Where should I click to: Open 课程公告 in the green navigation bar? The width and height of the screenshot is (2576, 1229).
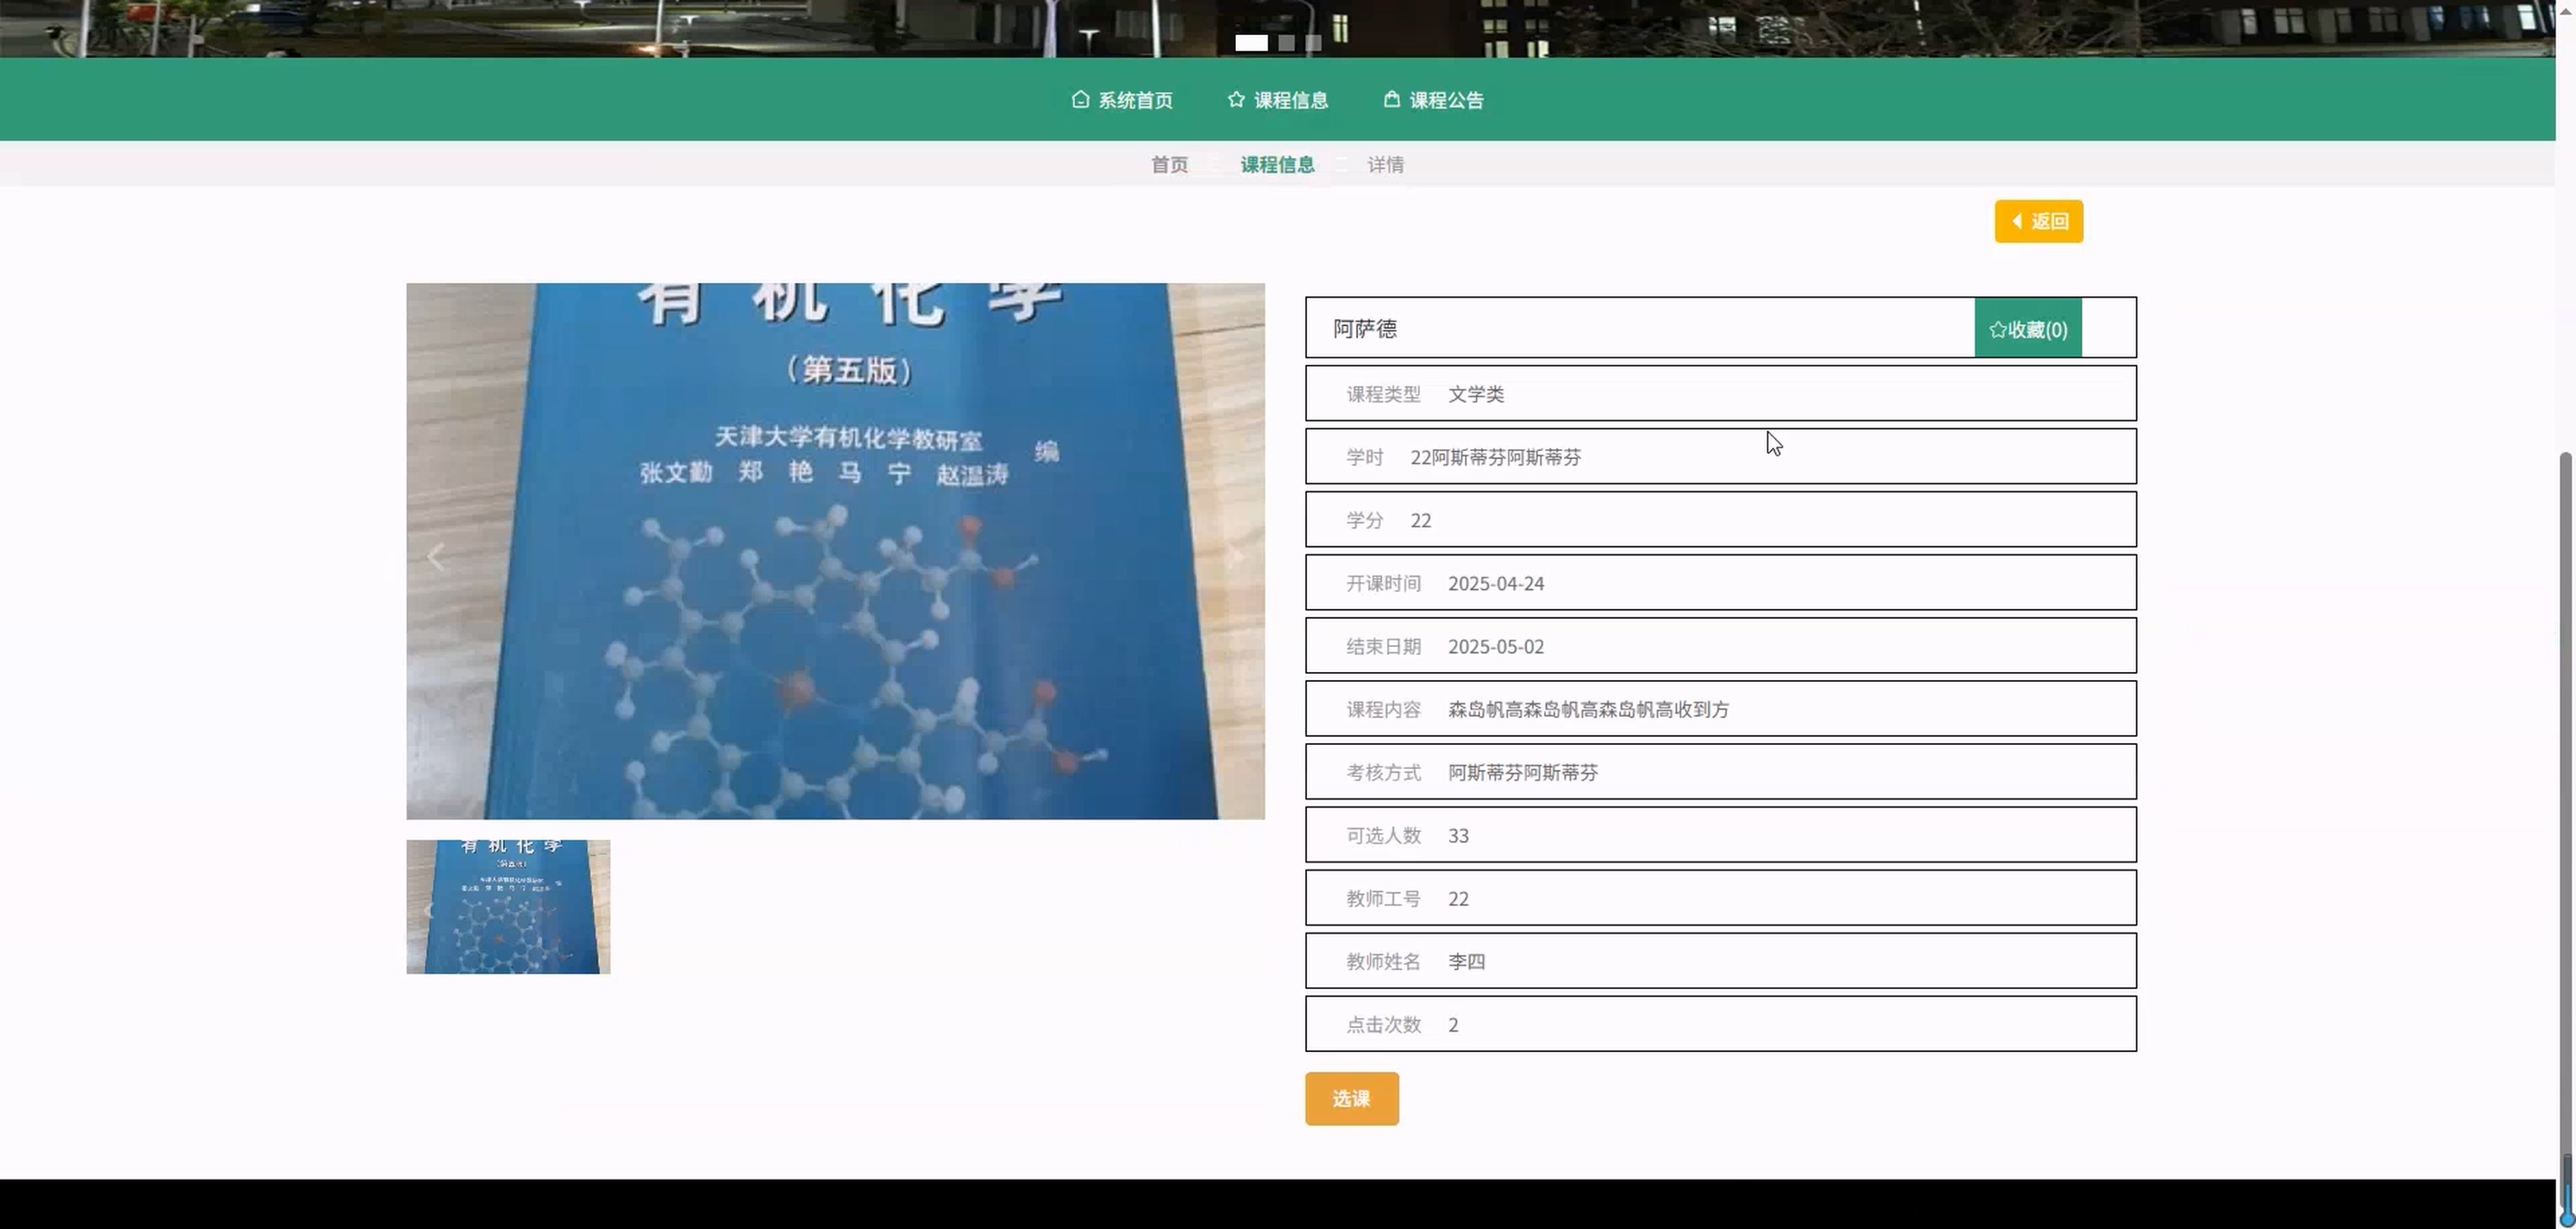coord(1445,100)
